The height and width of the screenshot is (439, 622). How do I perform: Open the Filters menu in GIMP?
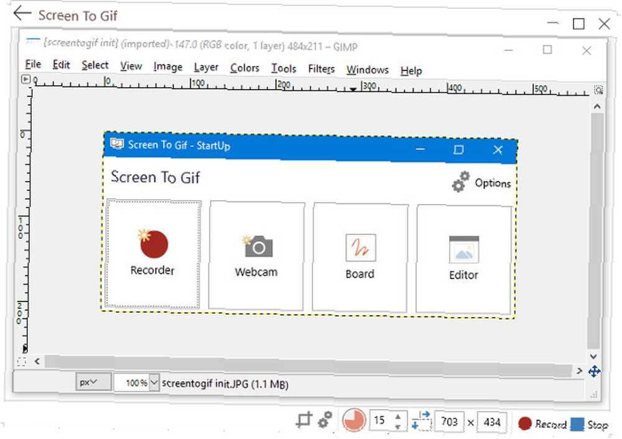click(322, 70)
